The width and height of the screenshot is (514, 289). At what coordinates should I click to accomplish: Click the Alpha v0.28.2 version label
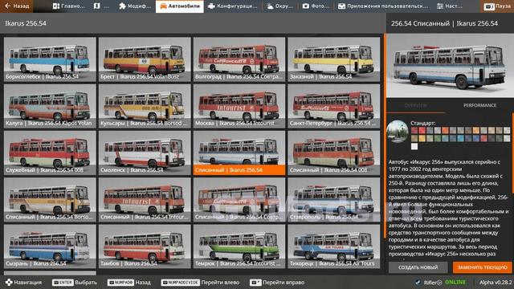pyautogui.click(x=496, y=282)
